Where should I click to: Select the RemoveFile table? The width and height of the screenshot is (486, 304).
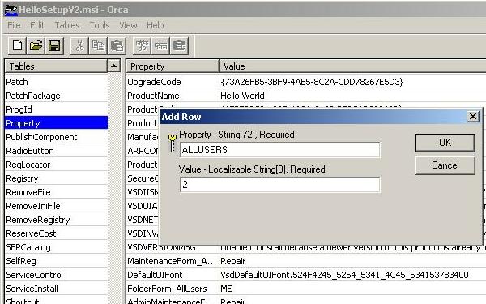pyautogui.click(x=56, y=192)
